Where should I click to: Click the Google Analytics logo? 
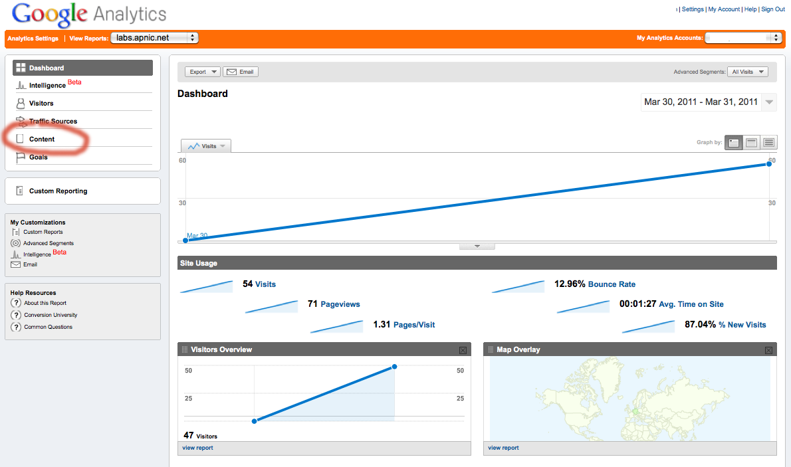tap(89, 15)
